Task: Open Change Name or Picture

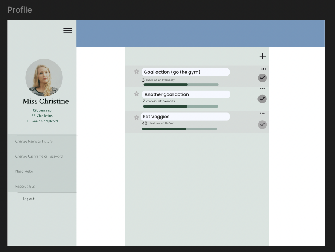Action: (34, 141)
